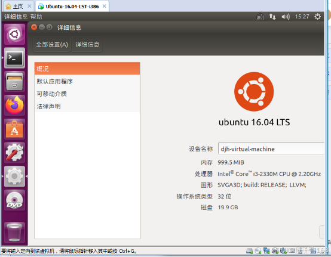The height and width of the screenshot is (257, 331).
Task: Open the wrench-and-gear system tools icon
Action: 14,153
